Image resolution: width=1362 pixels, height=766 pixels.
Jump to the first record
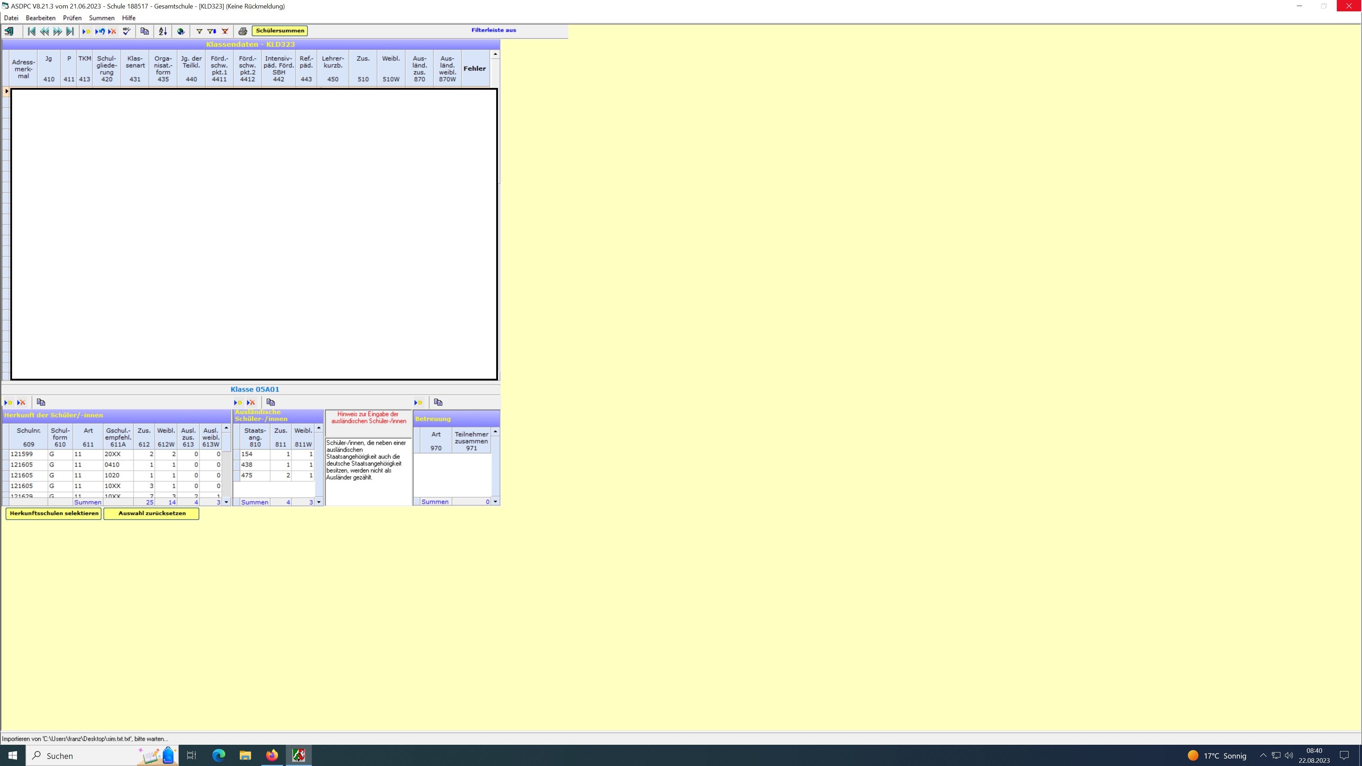tap(32, 31)
